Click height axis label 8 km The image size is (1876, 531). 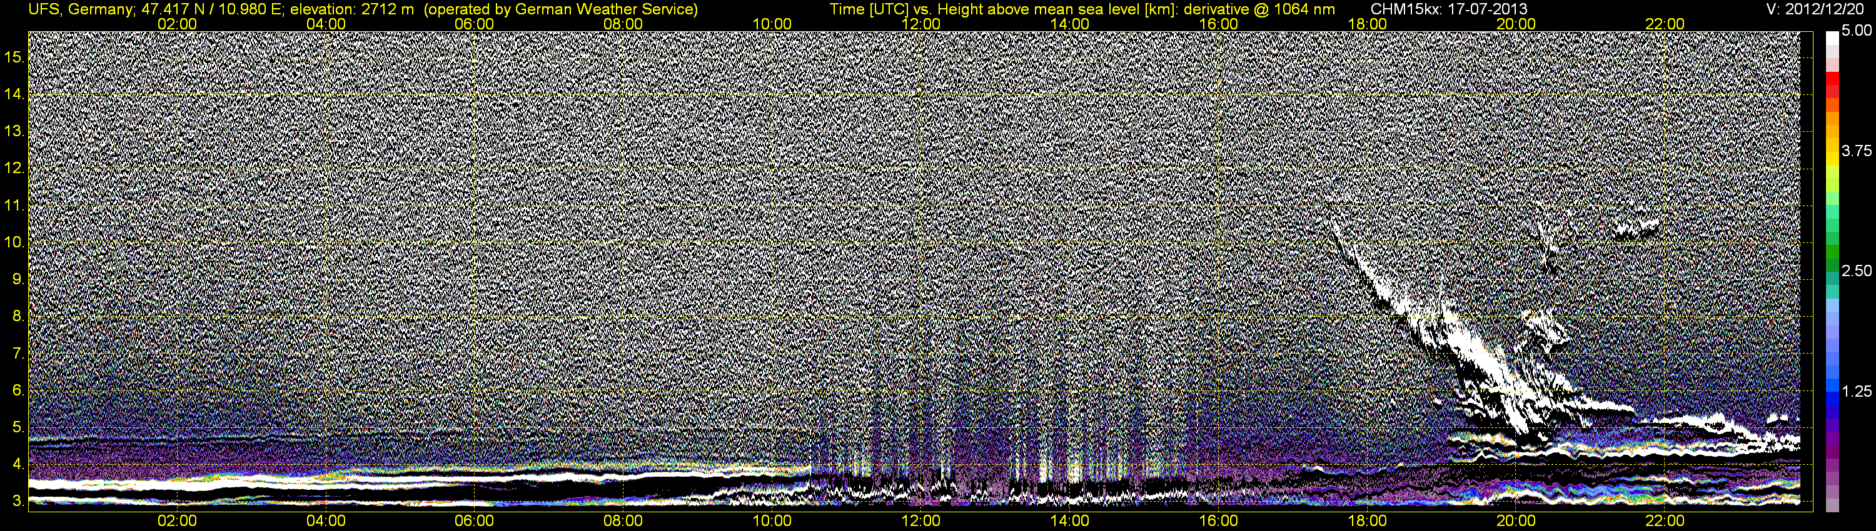18,317
